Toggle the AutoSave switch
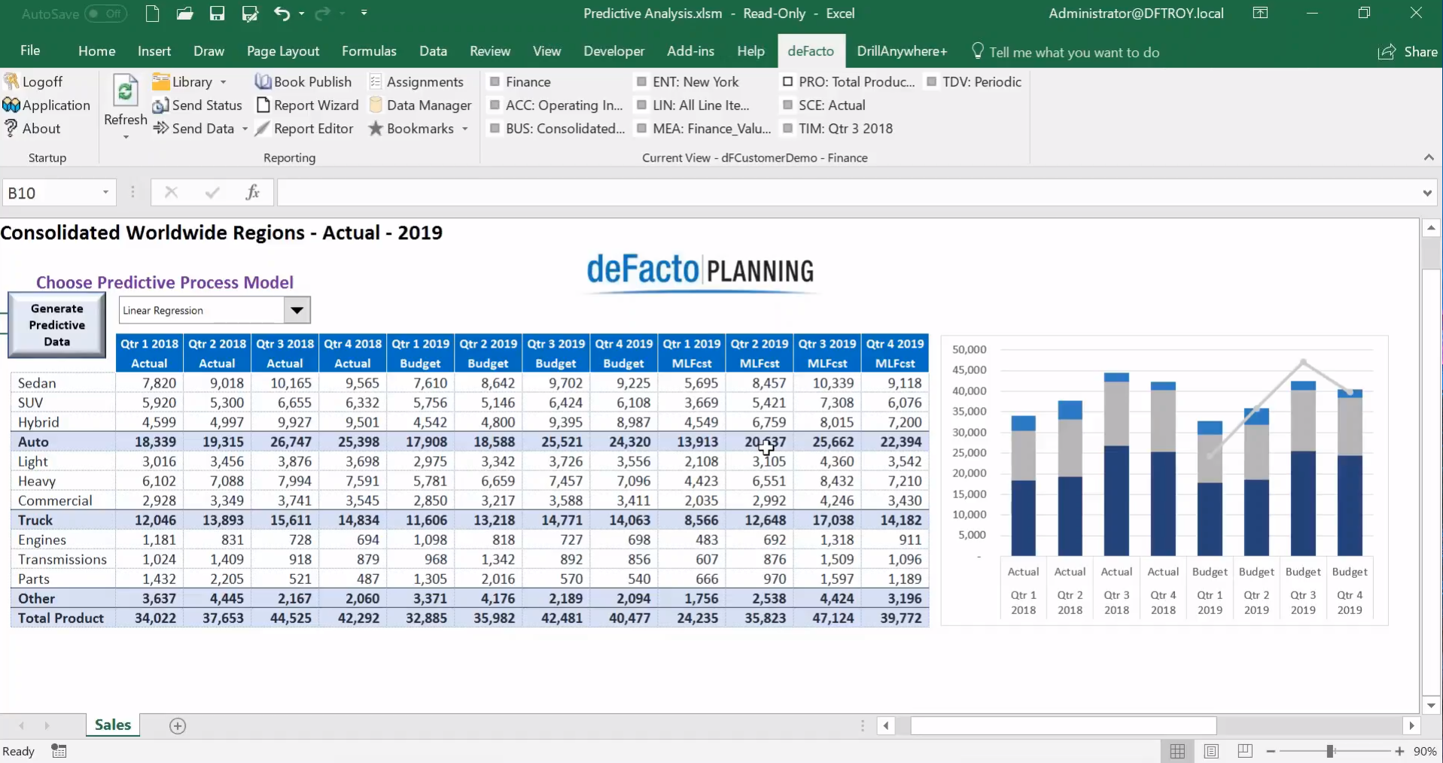 (105, 14)
